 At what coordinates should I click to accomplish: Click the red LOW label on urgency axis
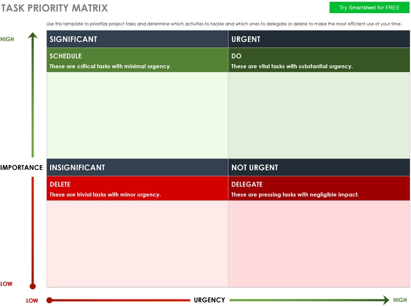pyautogui.click(x=32, y=300)
